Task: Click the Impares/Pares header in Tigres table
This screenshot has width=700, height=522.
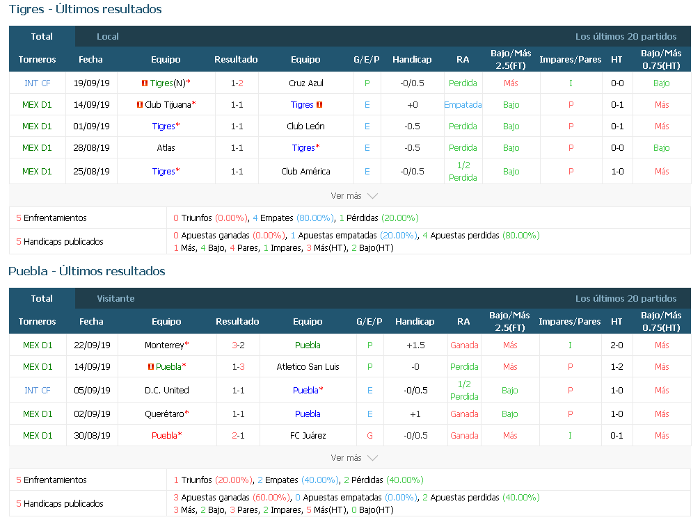Action: [570, 59]
